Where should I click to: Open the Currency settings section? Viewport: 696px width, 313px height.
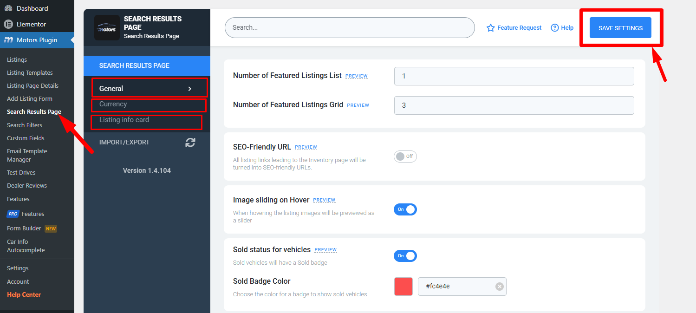(113, 104)
